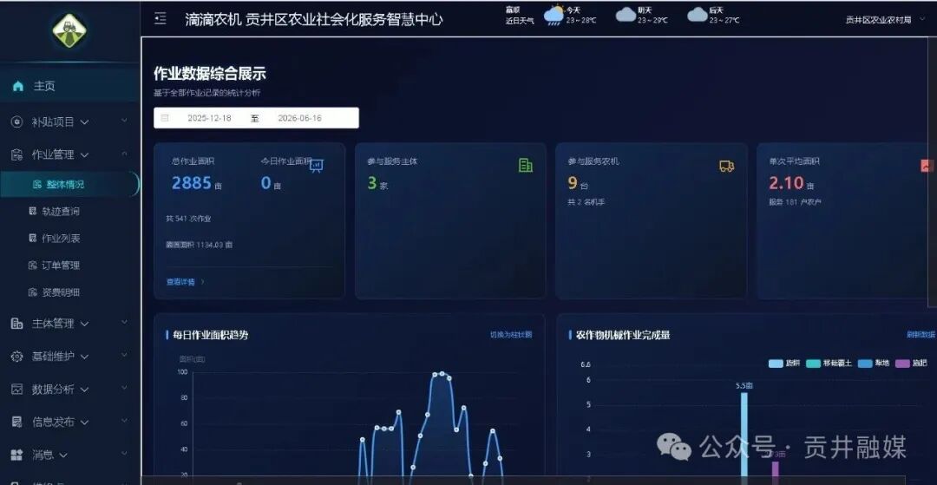Click the 查看详情 link
Viewport: 937px width, 485px height.
click(186, 282)
